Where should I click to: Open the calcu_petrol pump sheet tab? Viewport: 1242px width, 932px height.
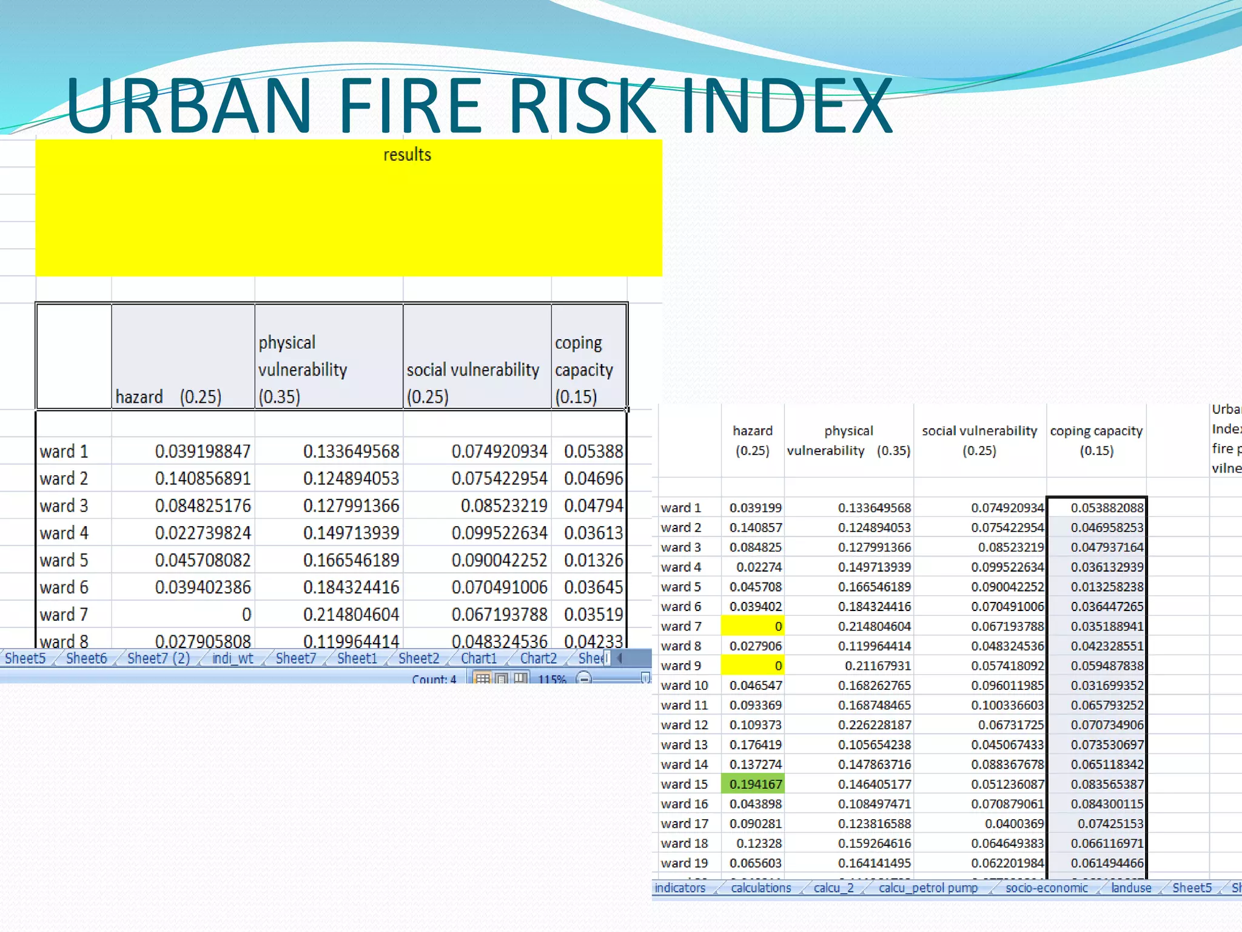coord(928,888)
